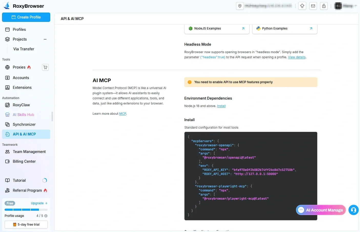Click the Profiles window icon
The height and width of the screenshot is (232, 360).
(7, 30)
